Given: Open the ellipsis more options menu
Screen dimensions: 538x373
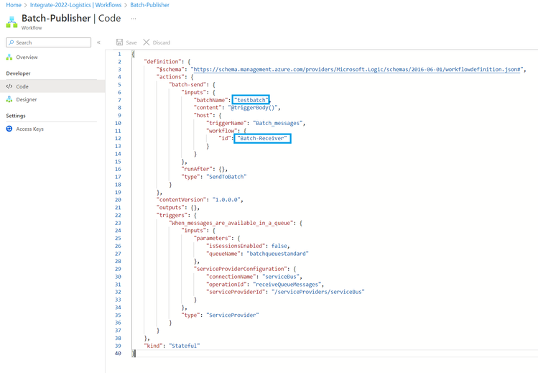Looking at the screenshot, I should coord(133,19).
